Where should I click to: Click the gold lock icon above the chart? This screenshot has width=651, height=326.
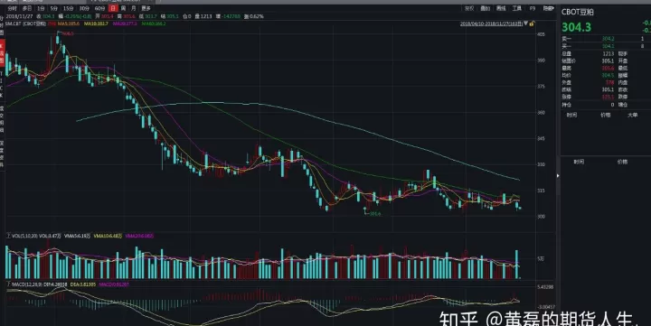533,23
